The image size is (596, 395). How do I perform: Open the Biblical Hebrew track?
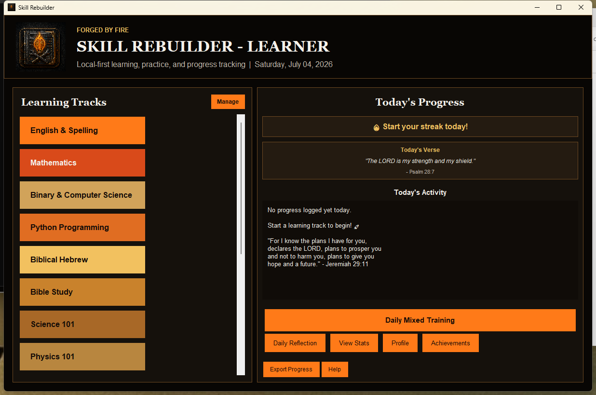tap(82, 259)
